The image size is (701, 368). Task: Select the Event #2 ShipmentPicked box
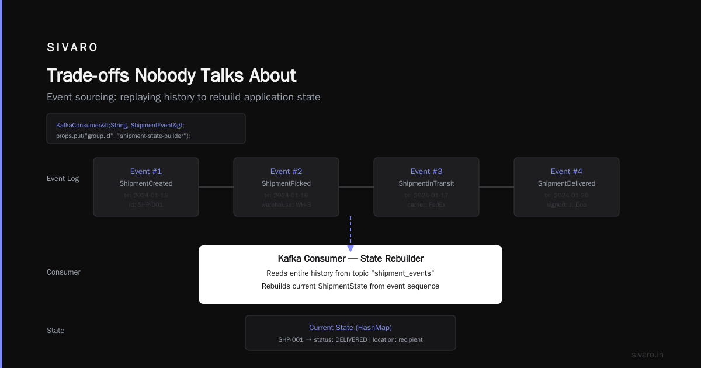tap(286, 187)
